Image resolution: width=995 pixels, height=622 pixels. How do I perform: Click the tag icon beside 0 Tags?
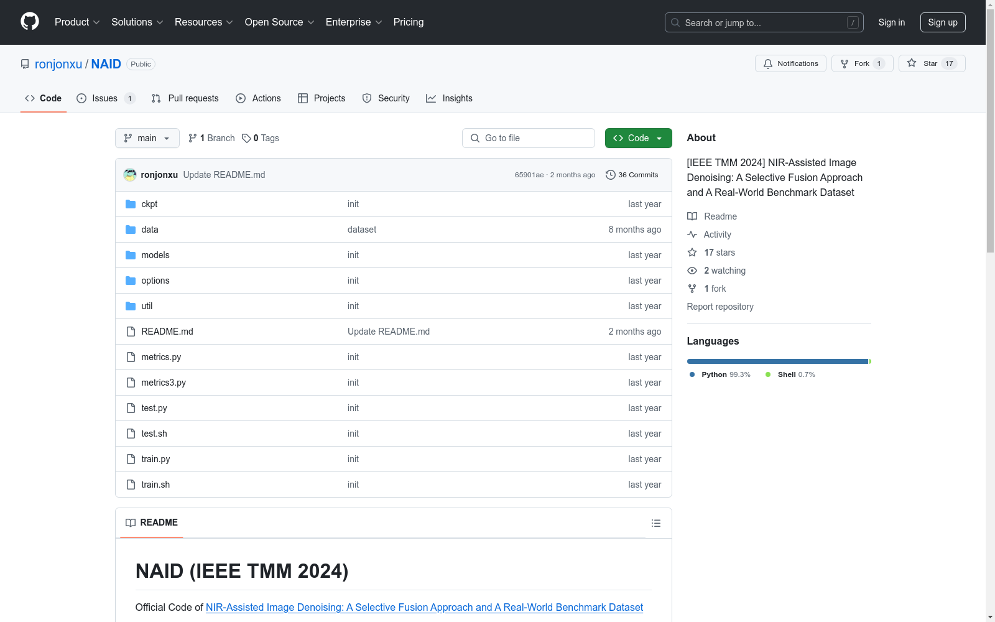click(x=246, y=138)
